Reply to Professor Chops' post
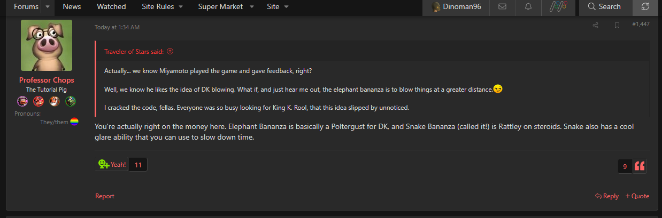 (x=607, y=196)
